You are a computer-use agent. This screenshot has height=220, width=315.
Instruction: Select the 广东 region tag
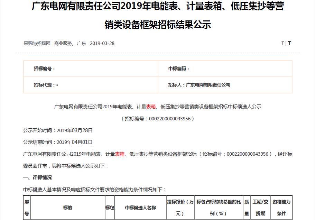pos(81,43)
